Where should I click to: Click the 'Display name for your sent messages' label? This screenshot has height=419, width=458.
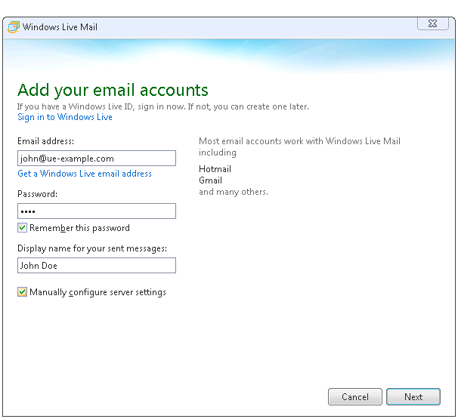click(91, 248)
